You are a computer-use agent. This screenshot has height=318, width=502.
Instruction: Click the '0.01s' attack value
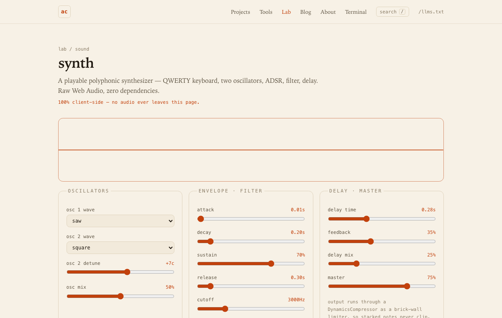(x=298, y=210)
